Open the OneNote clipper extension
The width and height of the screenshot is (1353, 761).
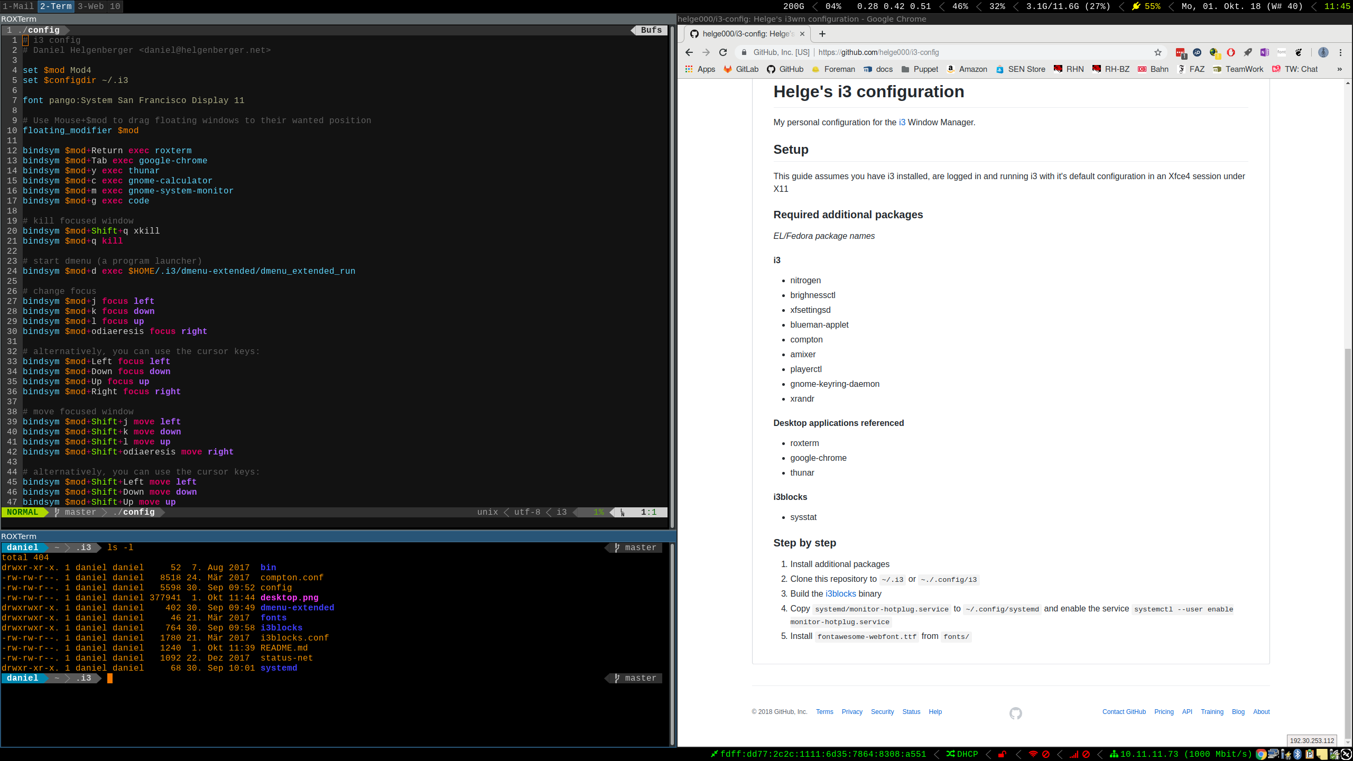click(x=1265, y=52)
